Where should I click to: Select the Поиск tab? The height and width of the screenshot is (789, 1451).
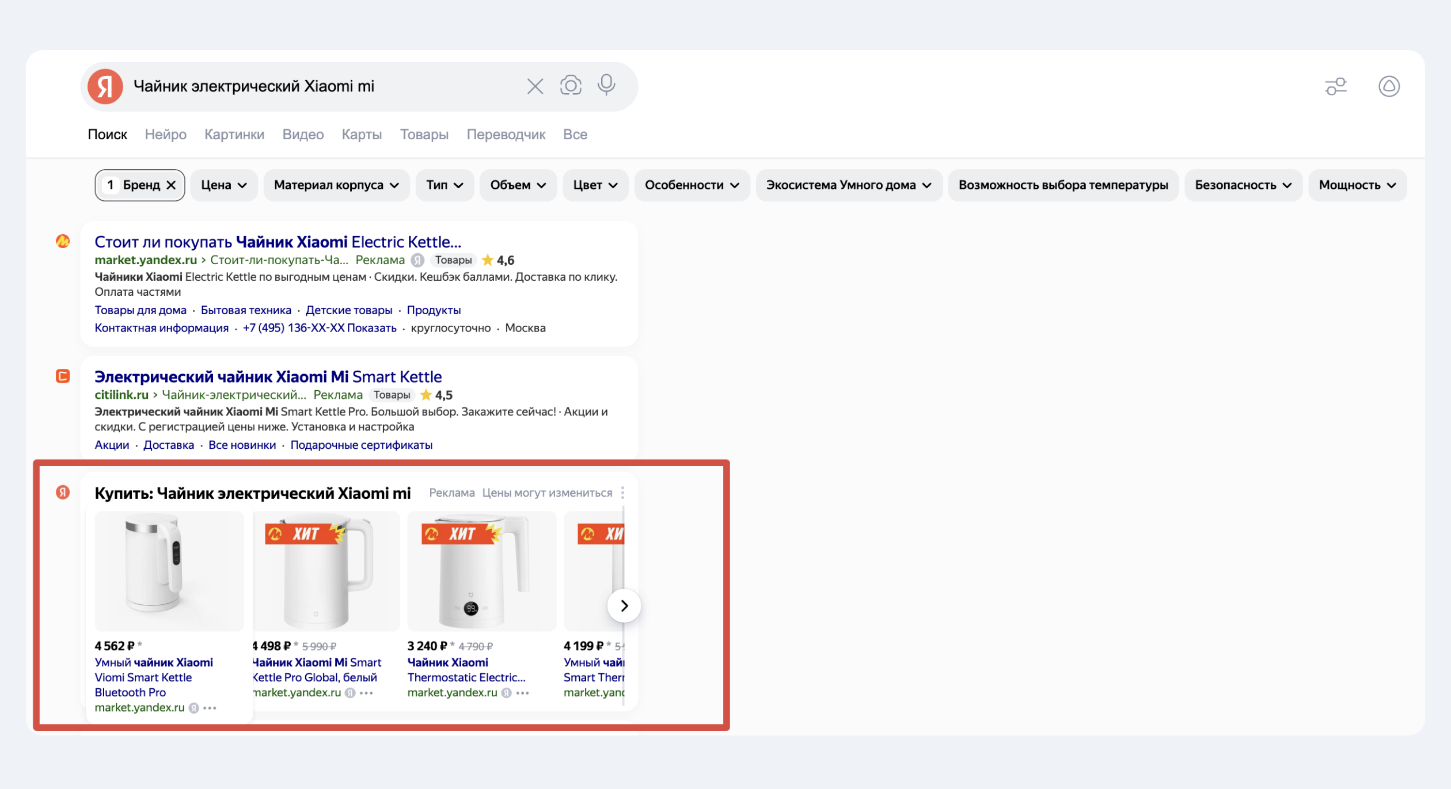tap(107, 134)
